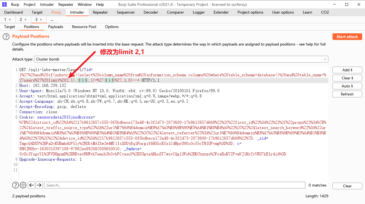
Task: Click the Add § button
Action: click(347, 70)
